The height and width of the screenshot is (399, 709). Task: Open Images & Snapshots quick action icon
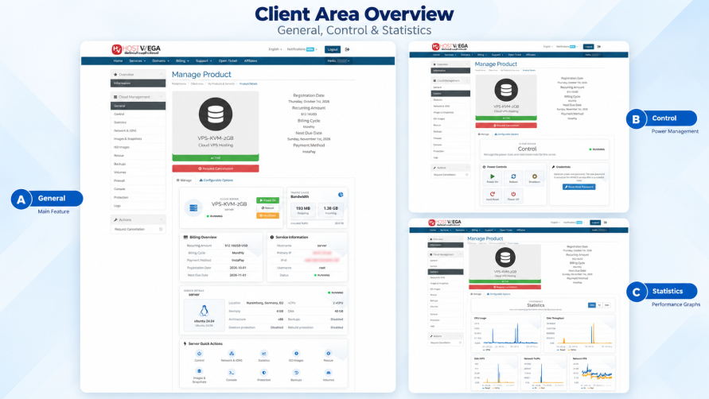coord(199,371)
